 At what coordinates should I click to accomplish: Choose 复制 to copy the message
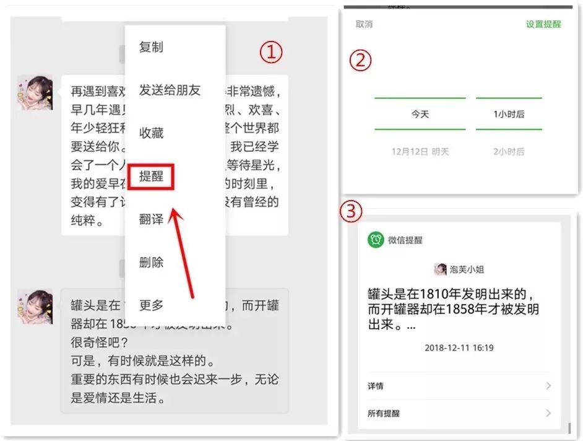click(152, 47)
